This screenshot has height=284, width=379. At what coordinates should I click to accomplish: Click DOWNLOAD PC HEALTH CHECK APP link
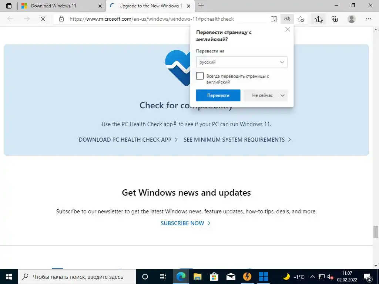[x=128, y=139]
